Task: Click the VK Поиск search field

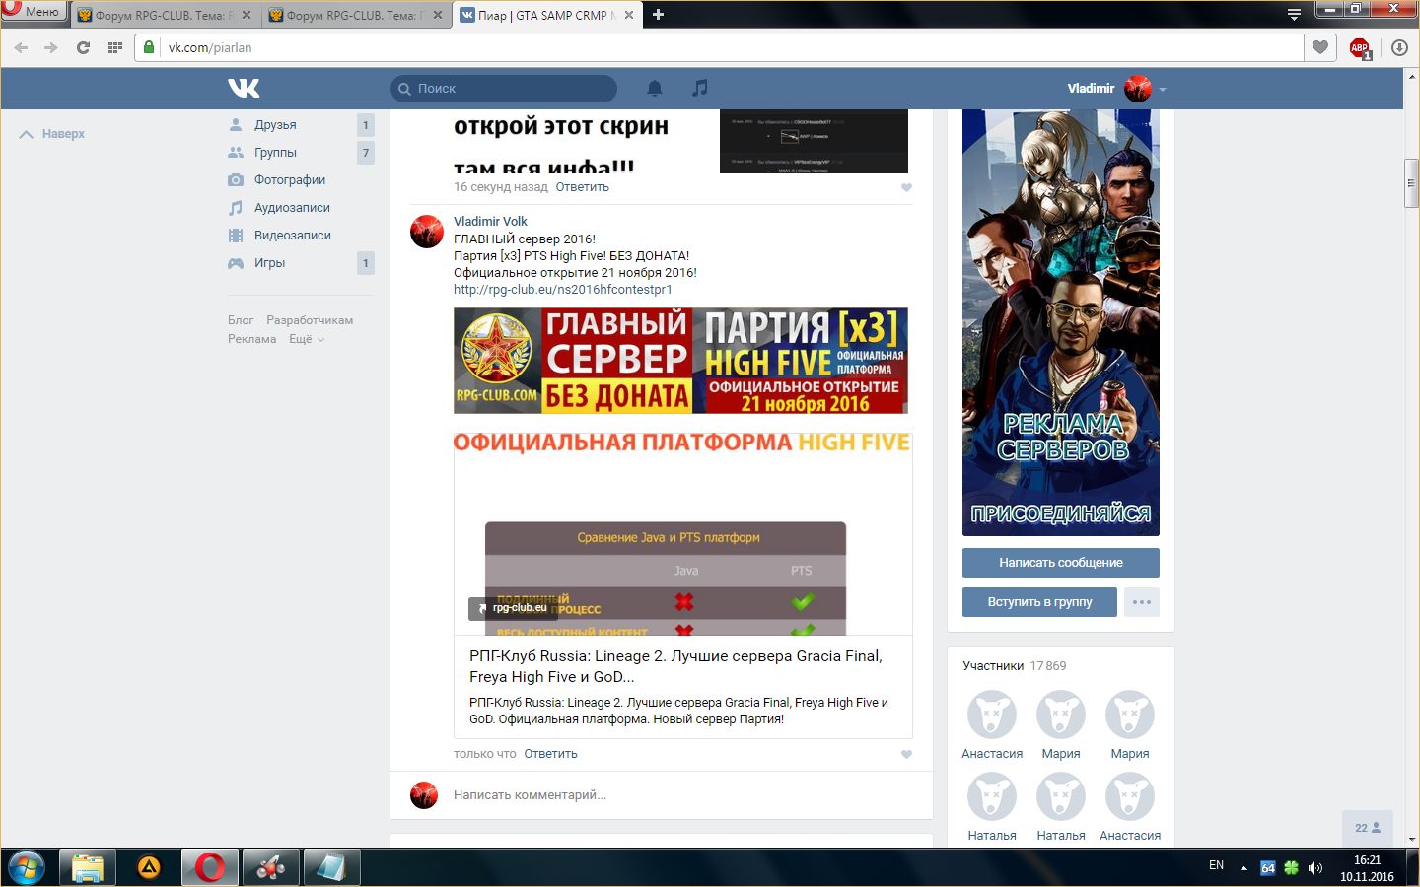Action: pos(504,88)
